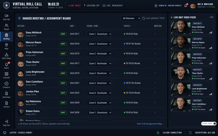This screenshot has height=136, width=218.
Task: Open Jordan Pike's patrol zone dropdown
Action: [99, 93]
